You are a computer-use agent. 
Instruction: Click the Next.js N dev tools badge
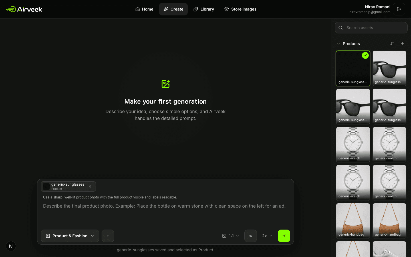[11, 246]
